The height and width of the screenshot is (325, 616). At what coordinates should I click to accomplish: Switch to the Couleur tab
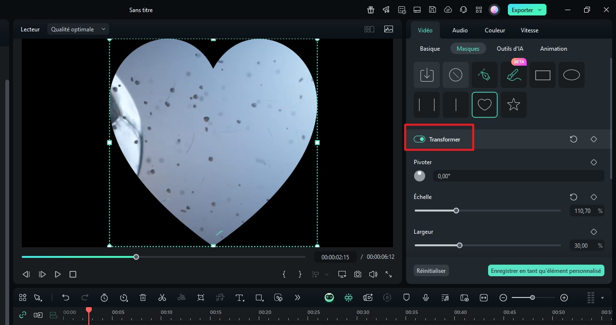[495, 30]
